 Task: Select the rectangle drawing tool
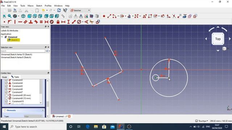click(150, 16)
